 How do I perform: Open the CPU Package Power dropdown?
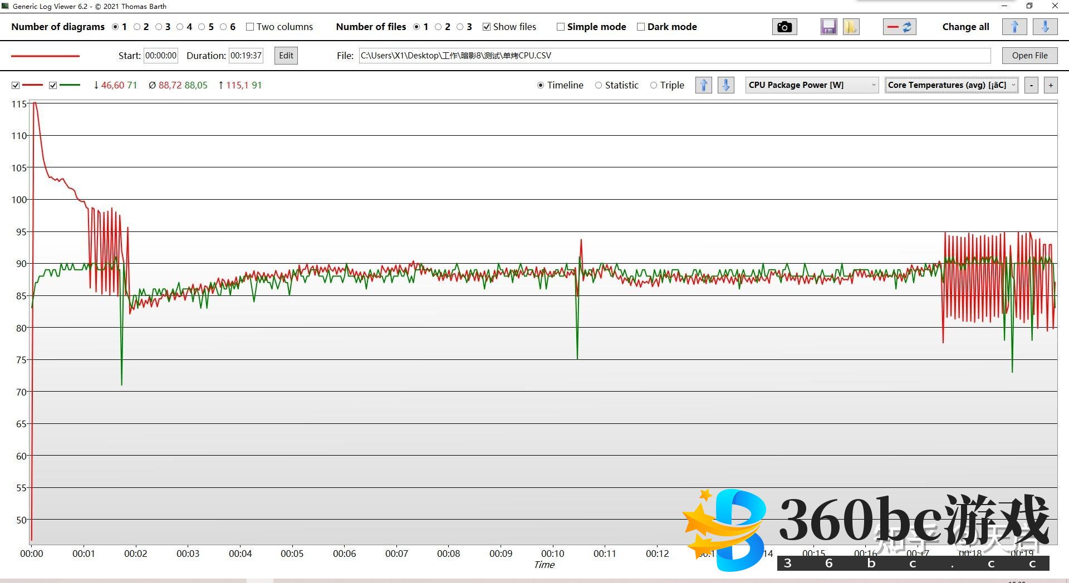tap(812, 85)
